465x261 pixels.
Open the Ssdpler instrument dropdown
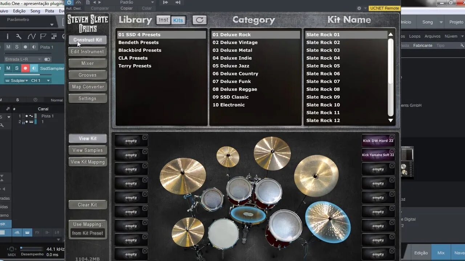16,80
